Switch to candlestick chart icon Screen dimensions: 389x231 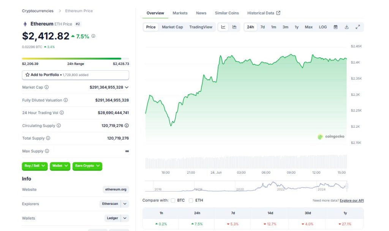pos(234,27)
